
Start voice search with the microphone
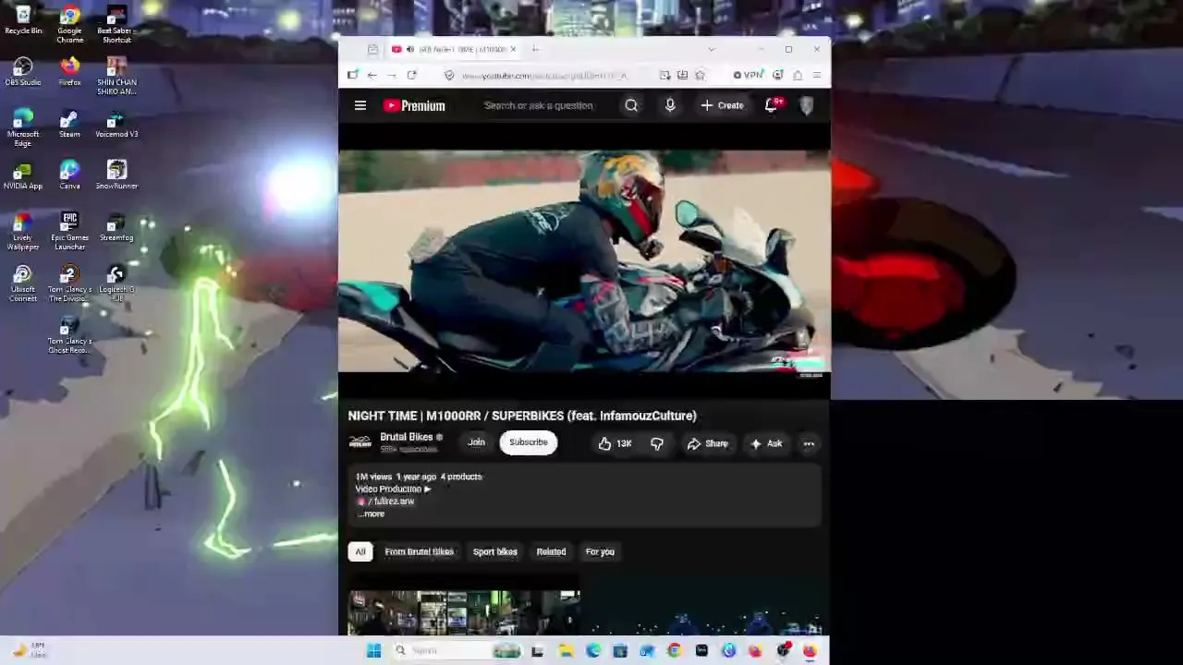pyautogui.click(x=670, y=105)
